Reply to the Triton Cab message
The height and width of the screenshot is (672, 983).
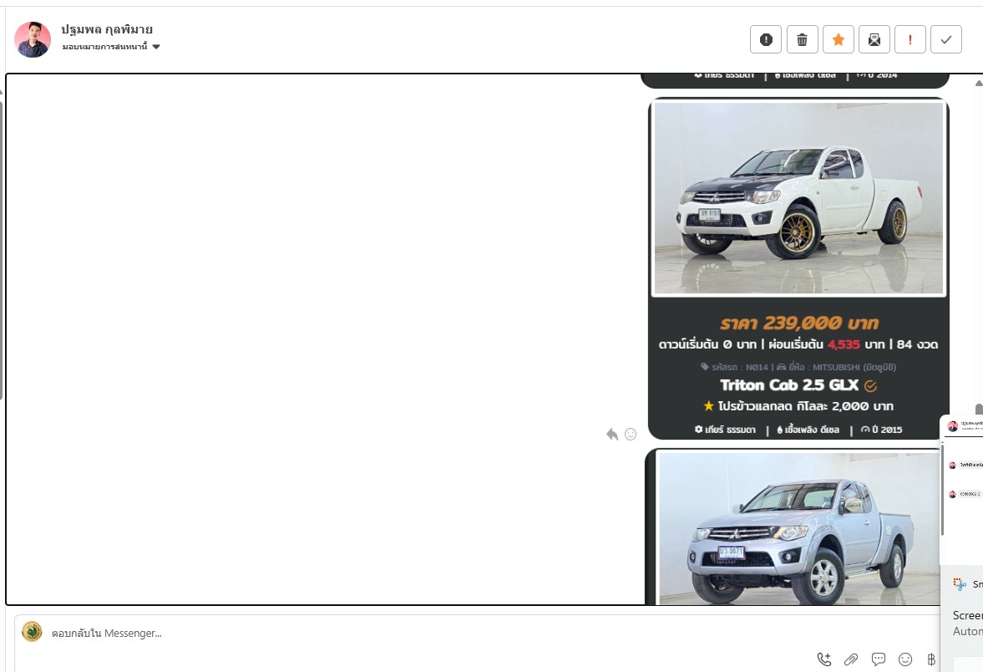click(x=612, y=434)
